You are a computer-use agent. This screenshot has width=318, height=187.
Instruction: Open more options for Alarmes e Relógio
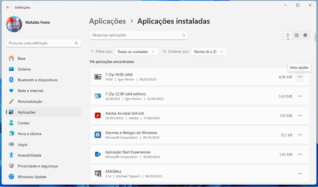[300, 135]
